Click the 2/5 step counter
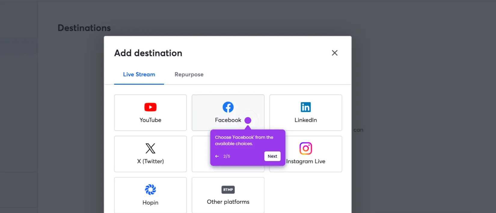 click(227, 156)
